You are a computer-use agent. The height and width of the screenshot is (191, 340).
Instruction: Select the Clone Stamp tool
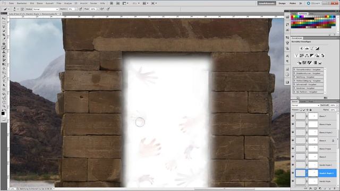click(4, 52)
